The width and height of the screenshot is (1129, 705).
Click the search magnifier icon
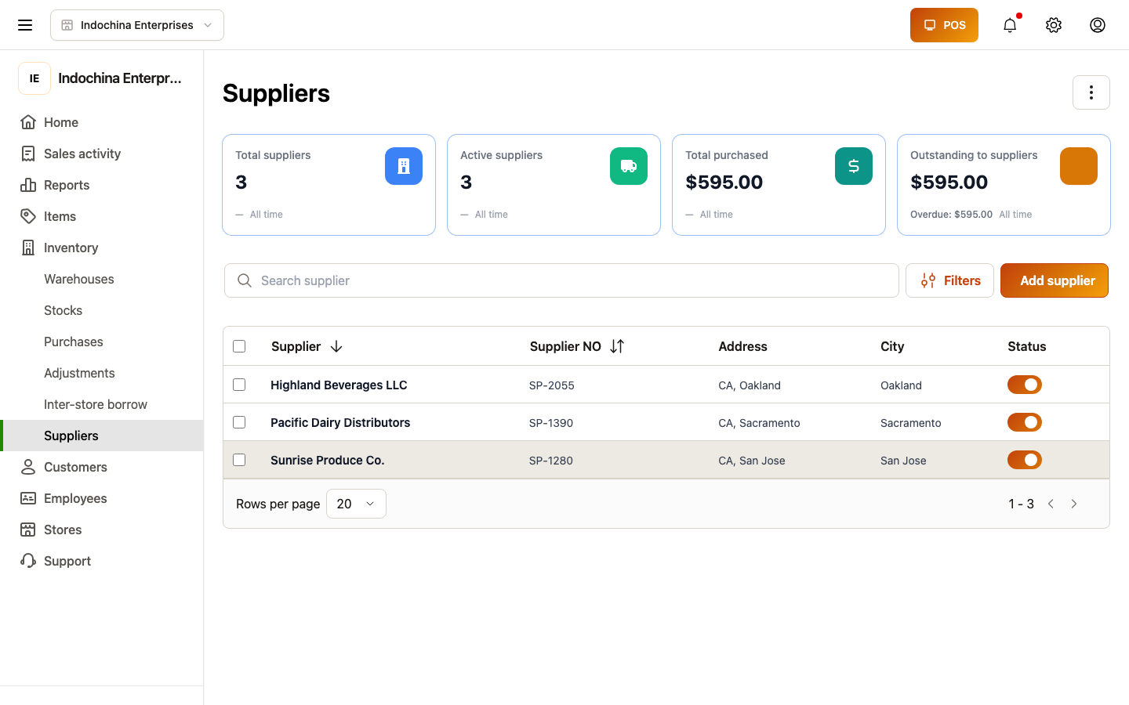[245, 280]
